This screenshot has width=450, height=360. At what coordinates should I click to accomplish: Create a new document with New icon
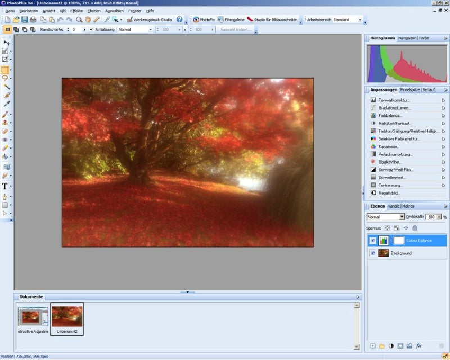click(7, 20)
